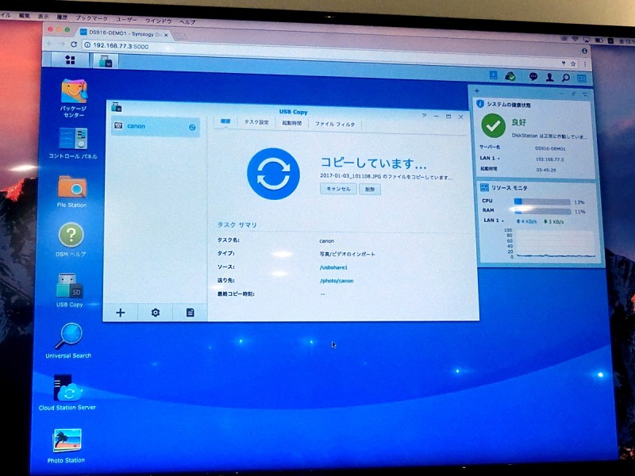Click the green cloud status icon in DSM taskbar
This screenshot has width=635, height=476.
click(x=510, y=76)
